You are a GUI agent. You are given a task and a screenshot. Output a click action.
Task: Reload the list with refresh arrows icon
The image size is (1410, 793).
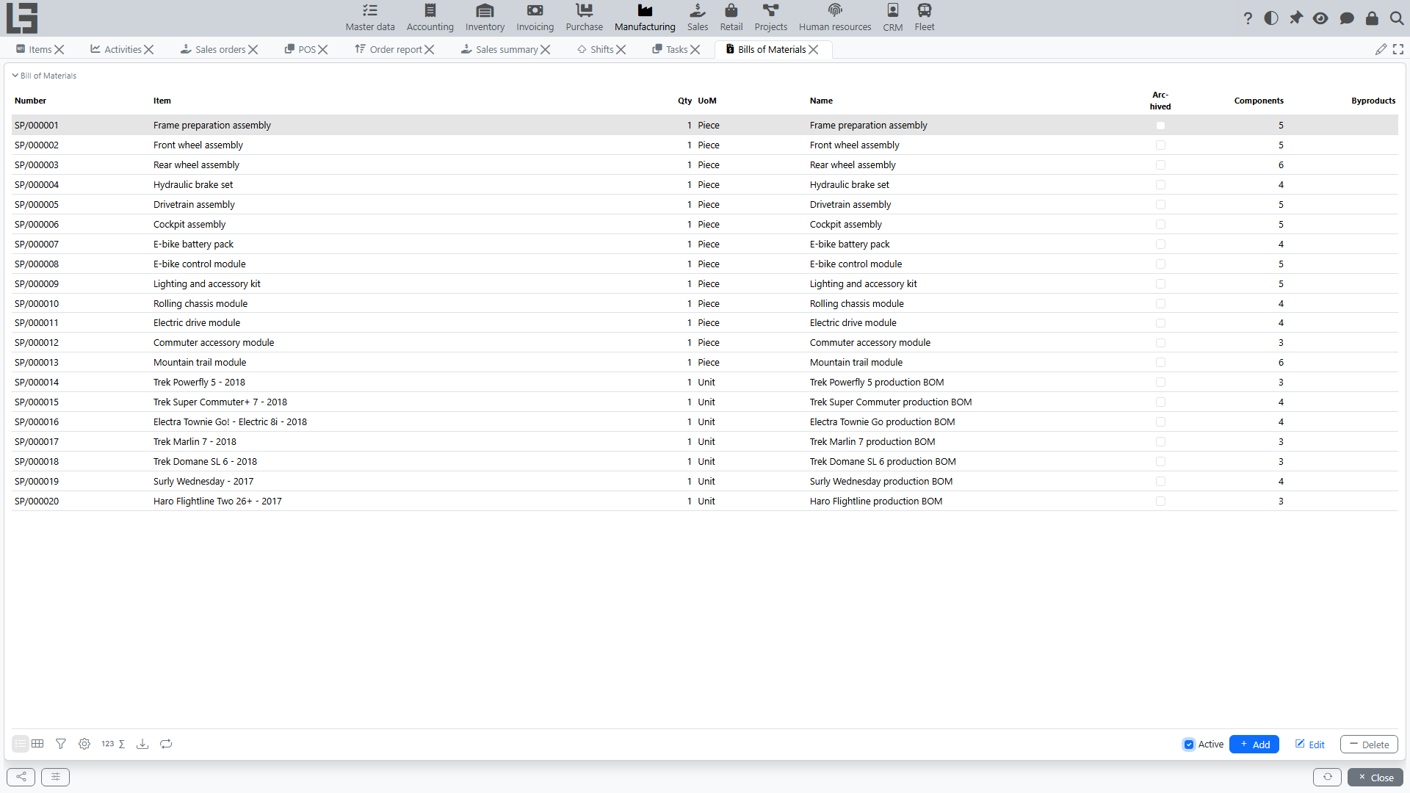pos(166,744)
